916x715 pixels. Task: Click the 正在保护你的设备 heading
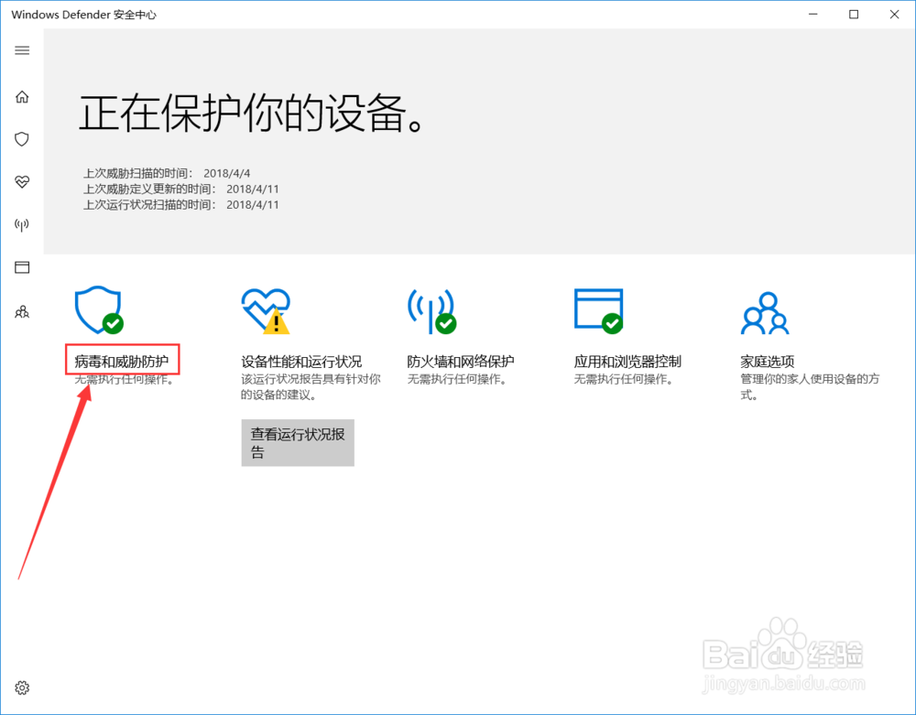(253, 114)
